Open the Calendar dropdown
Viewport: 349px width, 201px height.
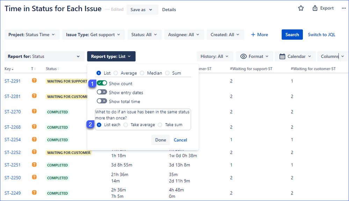(295, 57)
